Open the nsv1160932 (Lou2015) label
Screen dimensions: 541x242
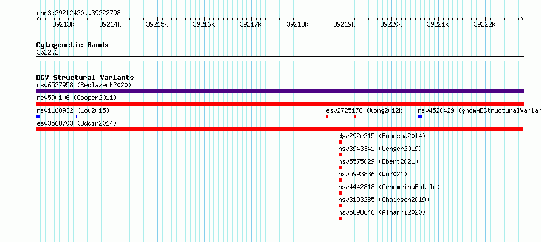[73, 110]
